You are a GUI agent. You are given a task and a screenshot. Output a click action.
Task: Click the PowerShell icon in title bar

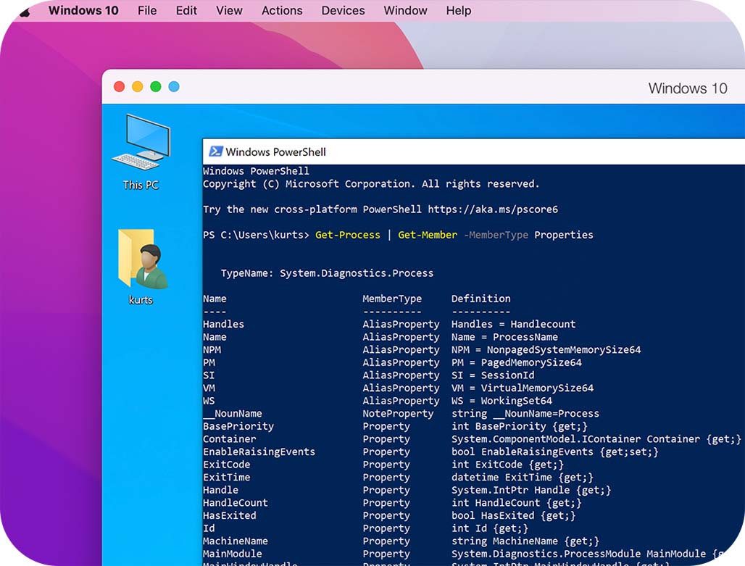pos(216,151)
